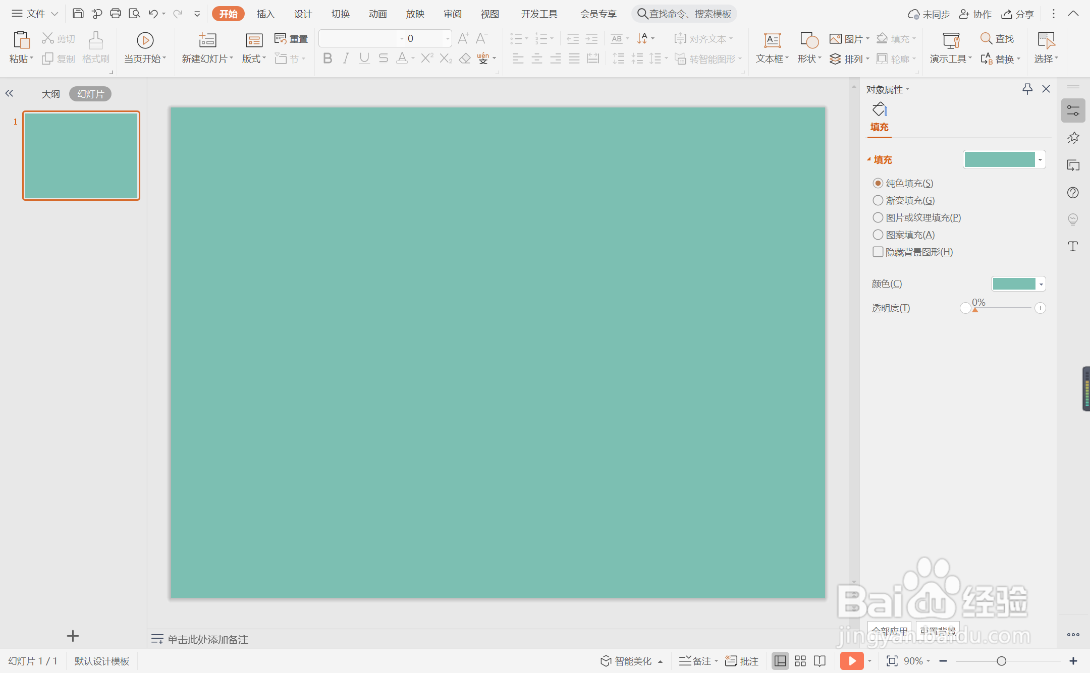Screen dimensions: 1090x673
Task: Open the properties sliders icon in right sidebar
Action: point(1073,110)
